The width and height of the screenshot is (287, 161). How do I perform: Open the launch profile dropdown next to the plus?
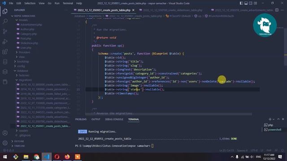[274, 119]
